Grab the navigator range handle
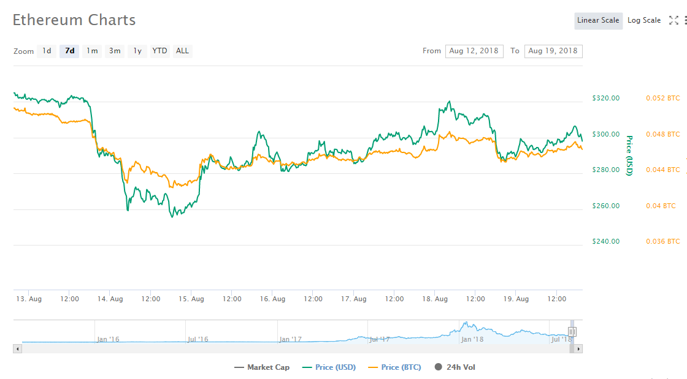The image size is (687, 379). [x=572, y=332]
